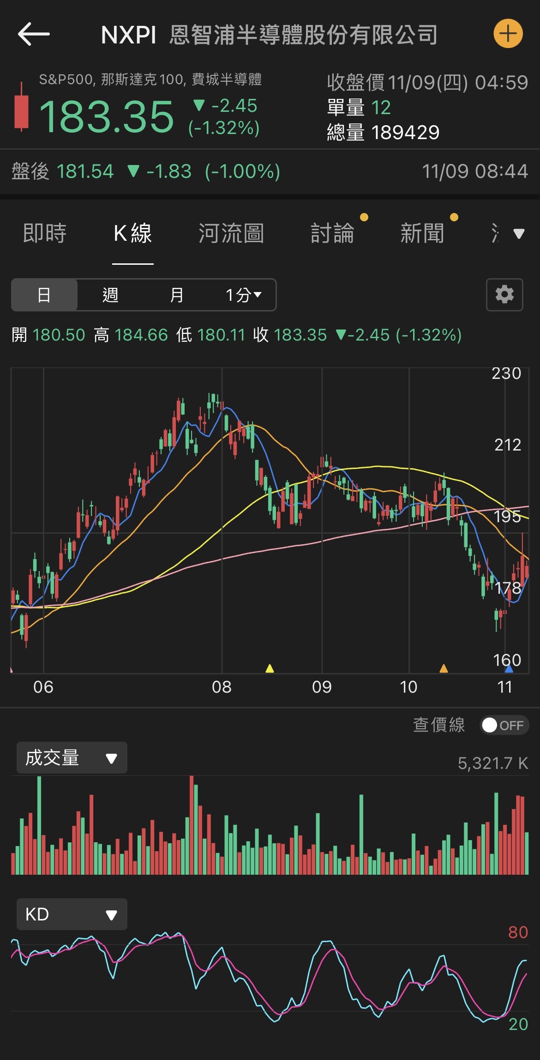Click the yellow triangle marker on chart
The image size is (540, 1060).
270,668
